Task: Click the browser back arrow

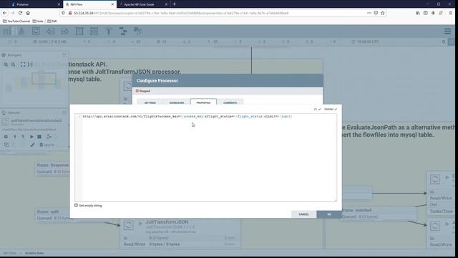Action: tap(5, 13)
